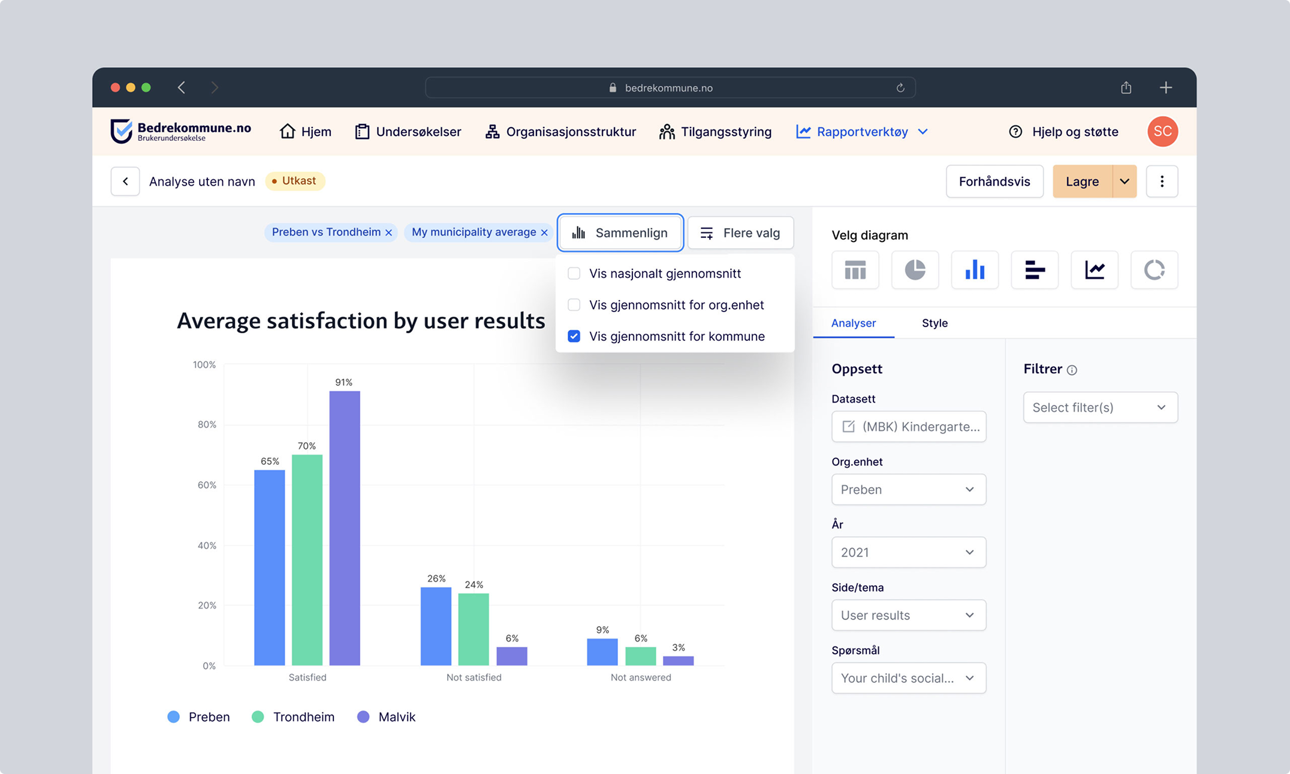The height and width of the screenshot is (774, 1290).
Task: Expand the År 2021 dropdown
Action: pos(908,552)
